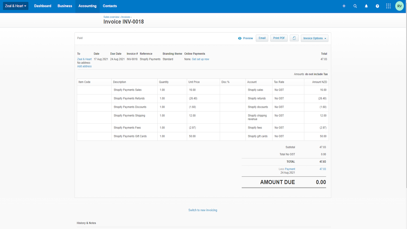Click the Email button
The image size is (407, 229).
coord(262,38)
